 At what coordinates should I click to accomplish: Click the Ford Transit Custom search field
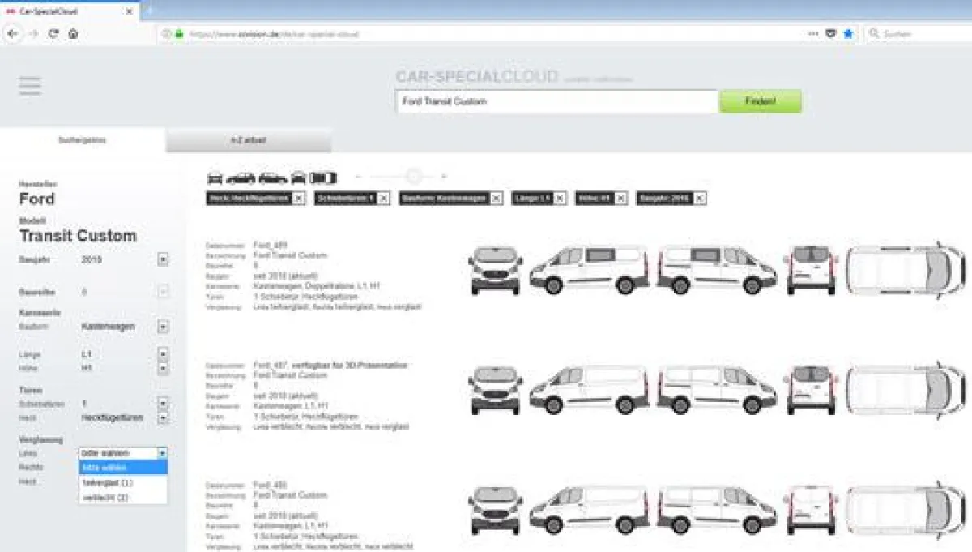coord(557,101)
